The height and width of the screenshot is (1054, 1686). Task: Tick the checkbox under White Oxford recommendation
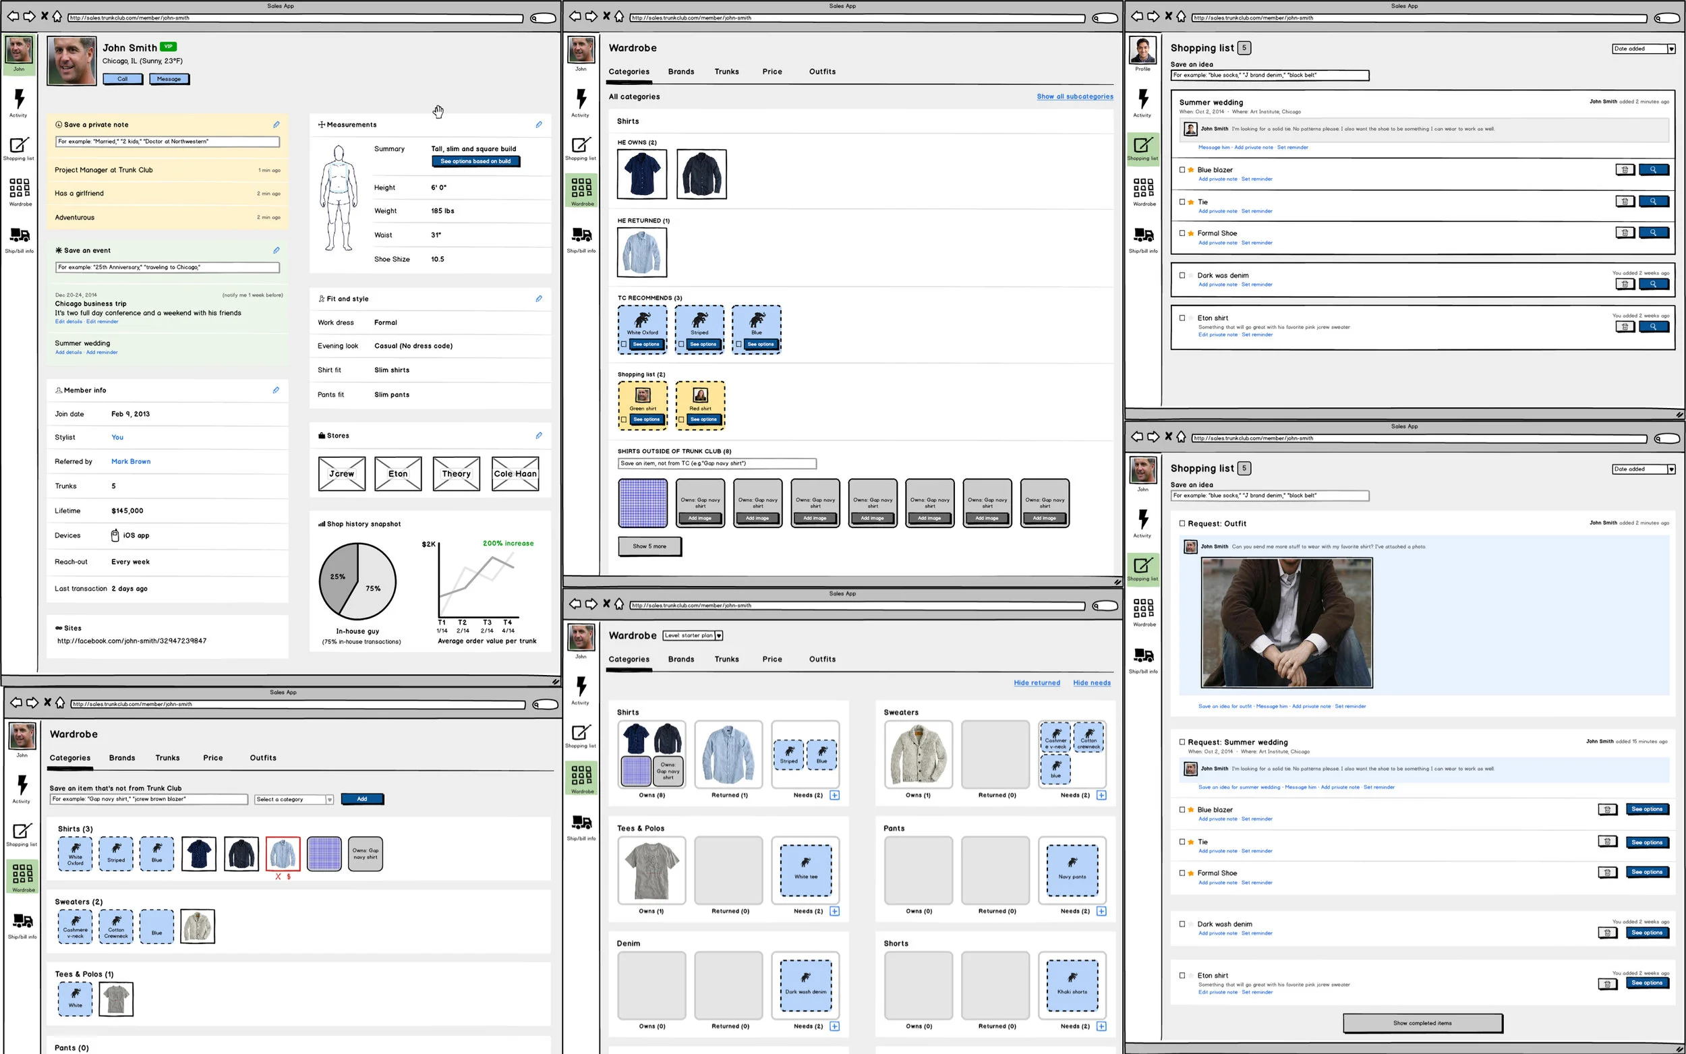tap(624, 345)
